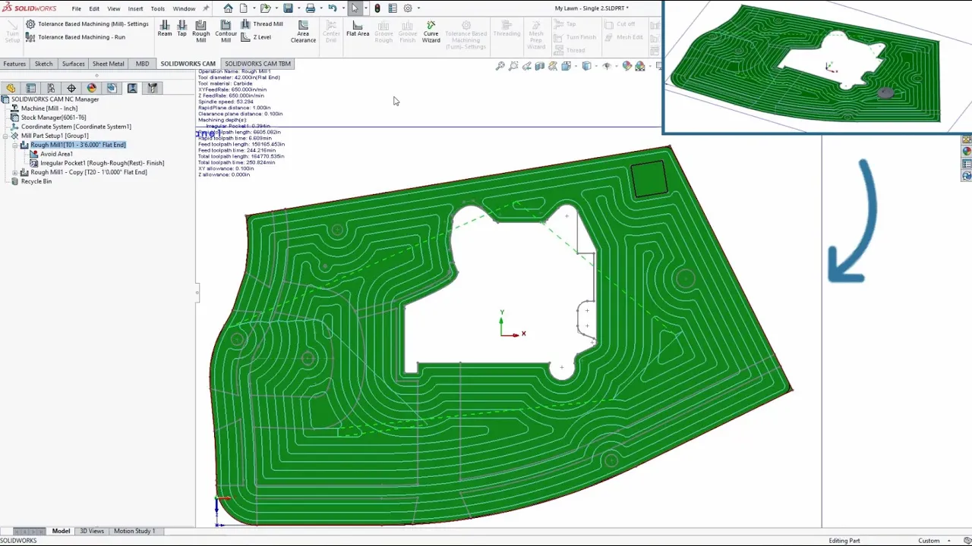This screenshot has height=546, width=972.
Task: Undo the last action
Action: [x=332, y=8]
